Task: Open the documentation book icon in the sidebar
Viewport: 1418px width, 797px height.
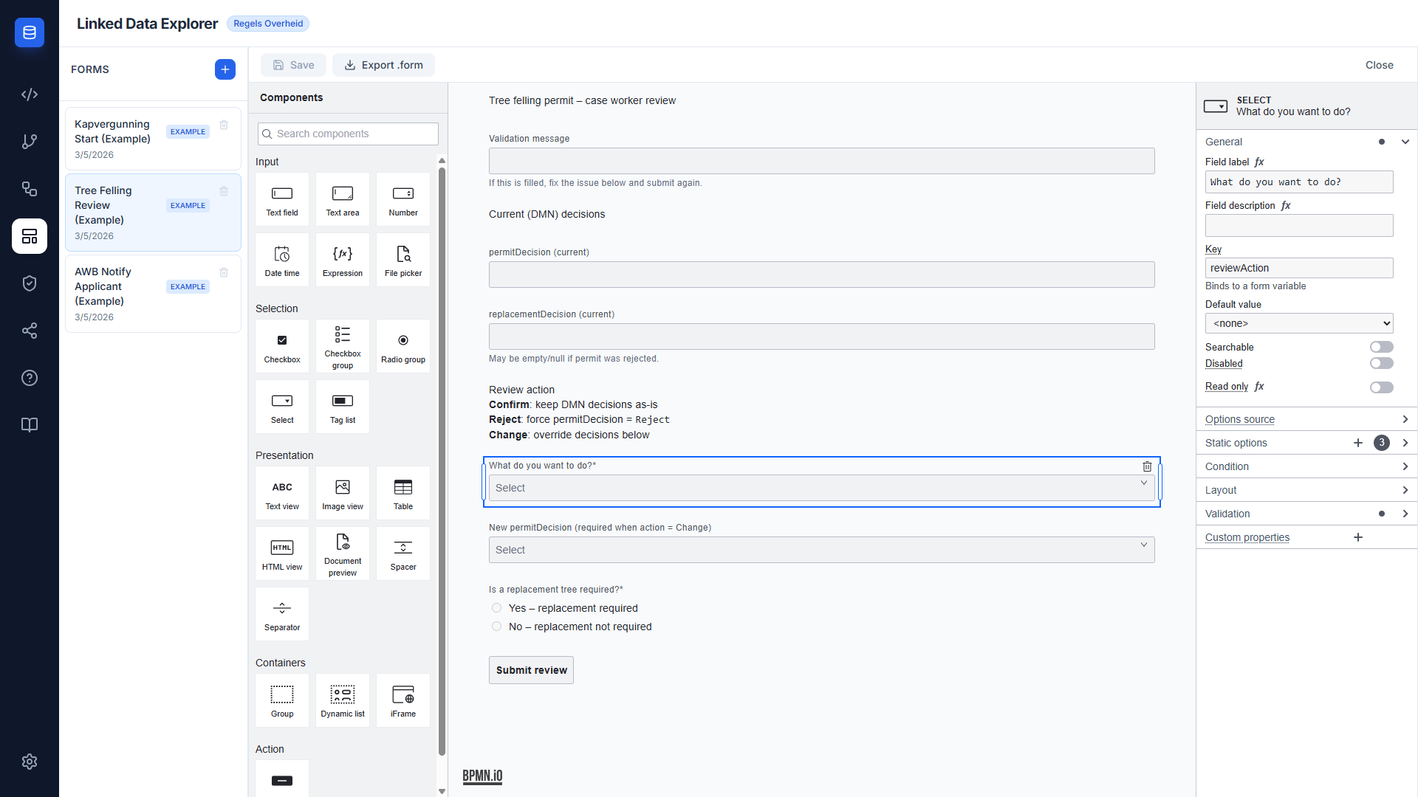Action: pyautogui.click(x=30, y=425)
